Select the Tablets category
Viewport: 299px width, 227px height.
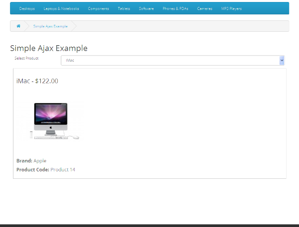coord(124,8)
